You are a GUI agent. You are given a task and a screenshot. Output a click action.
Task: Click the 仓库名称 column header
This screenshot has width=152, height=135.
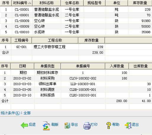tap(72, 3)
